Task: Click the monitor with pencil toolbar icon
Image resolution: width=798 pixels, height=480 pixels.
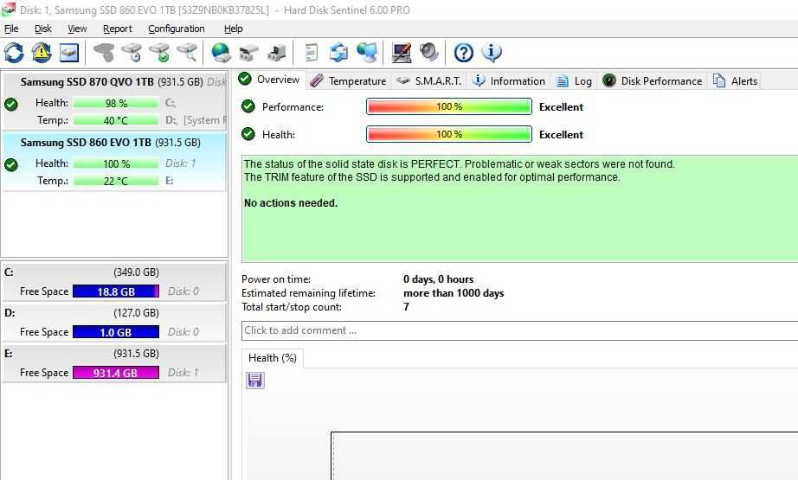Action: click(401, 53)
